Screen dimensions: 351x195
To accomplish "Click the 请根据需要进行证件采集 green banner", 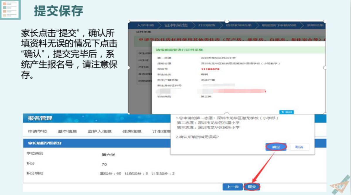I will click(x=238, y=50).
